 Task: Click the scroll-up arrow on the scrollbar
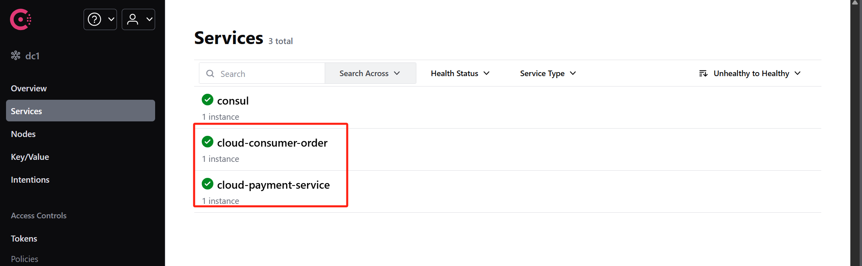pos(855,3)
